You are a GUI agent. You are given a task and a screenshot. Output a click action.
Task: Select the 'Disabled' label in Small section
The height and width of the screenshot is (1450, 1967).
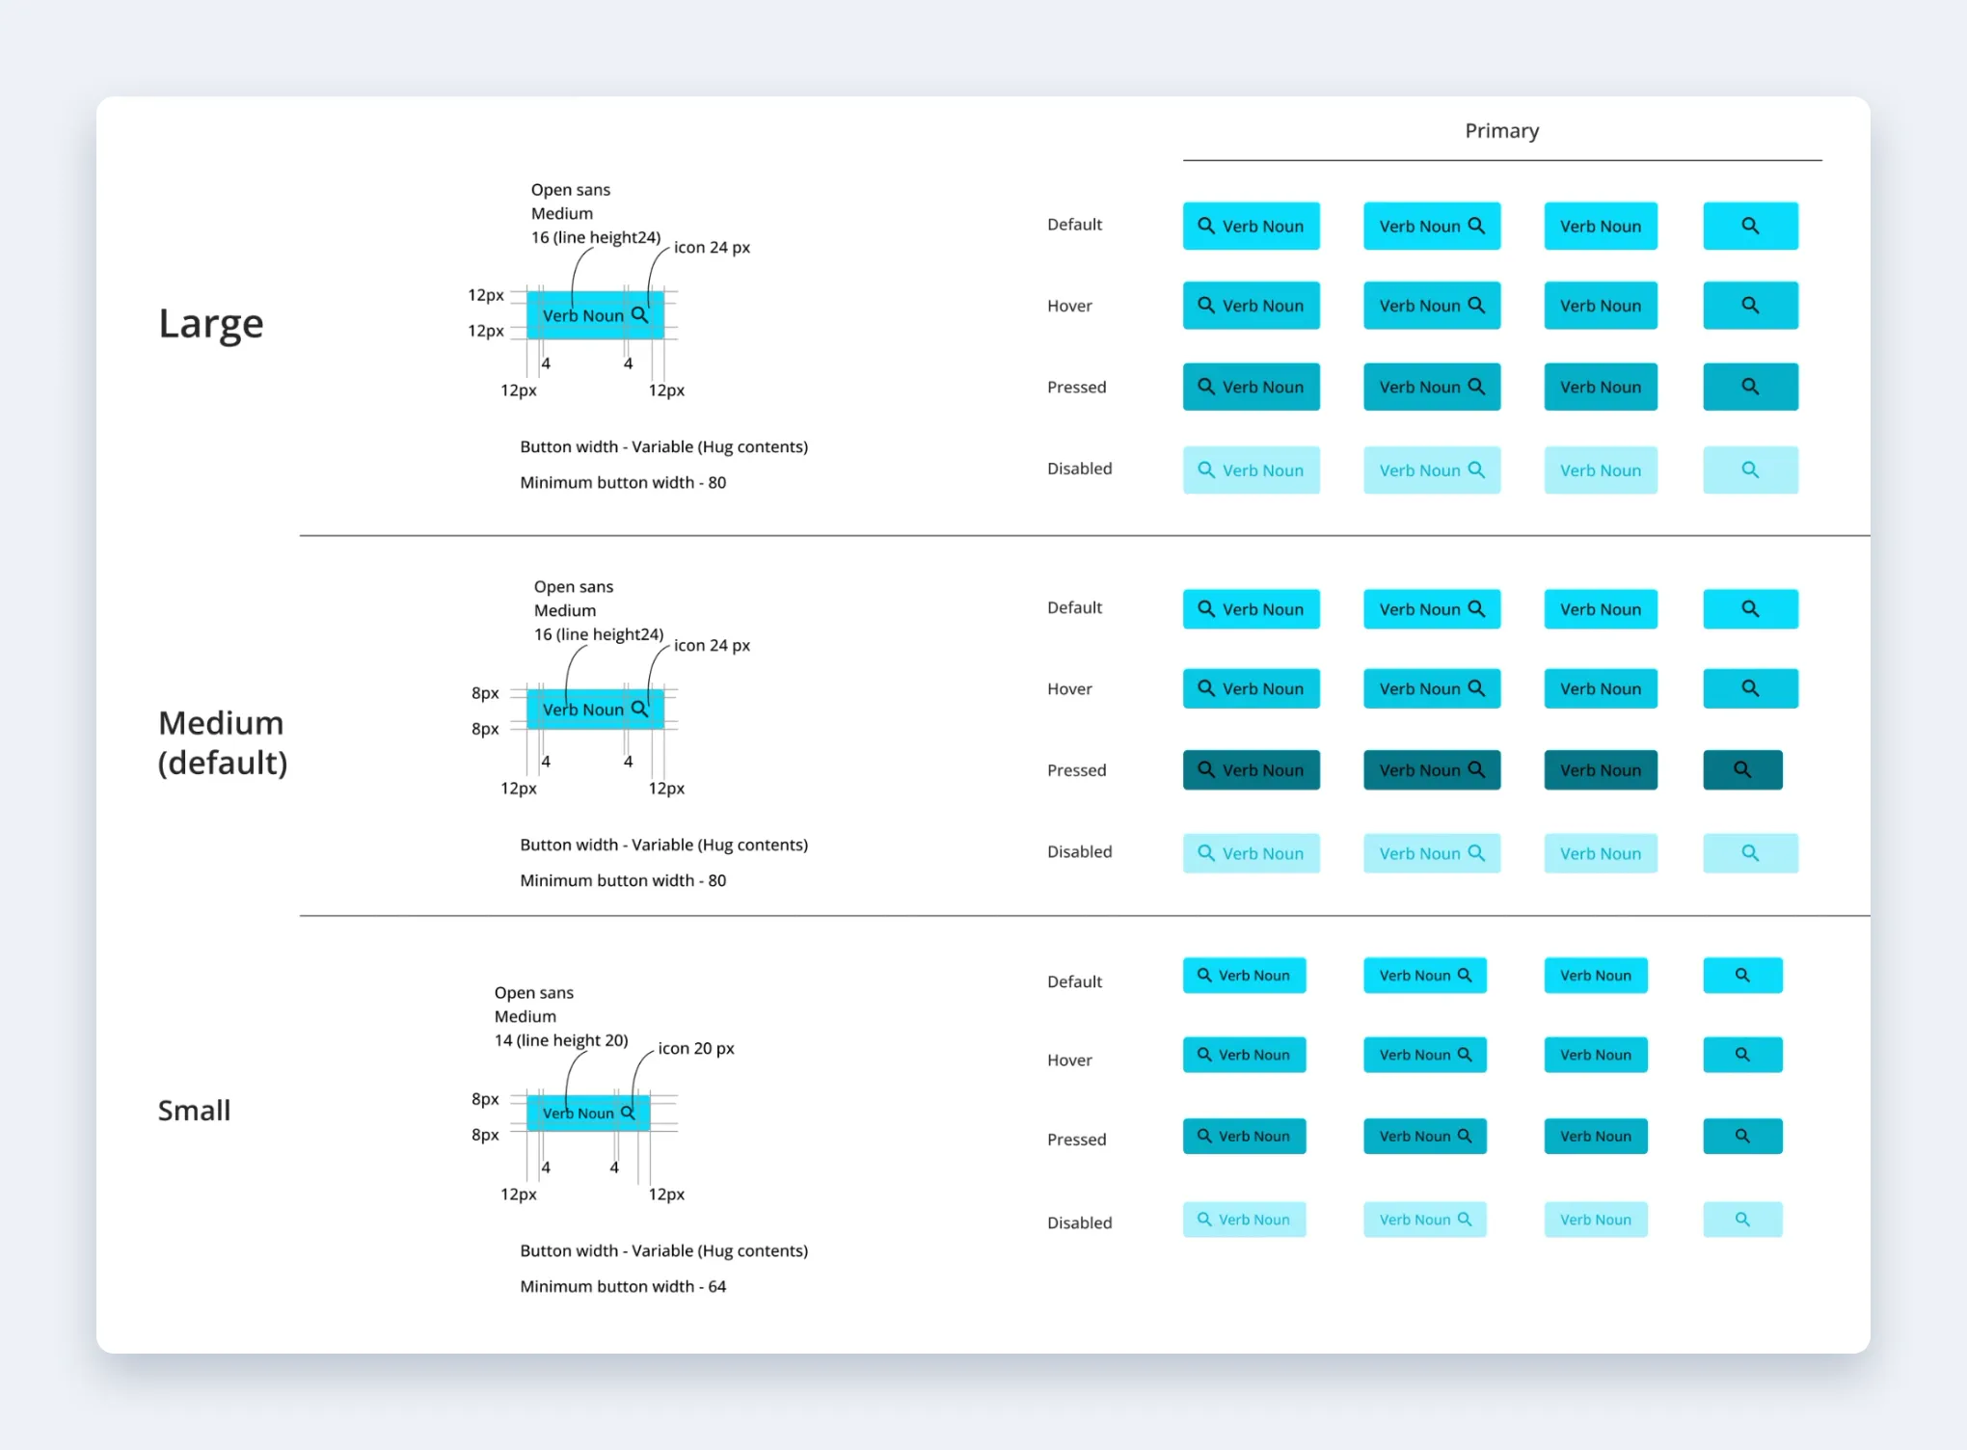1080,1222
